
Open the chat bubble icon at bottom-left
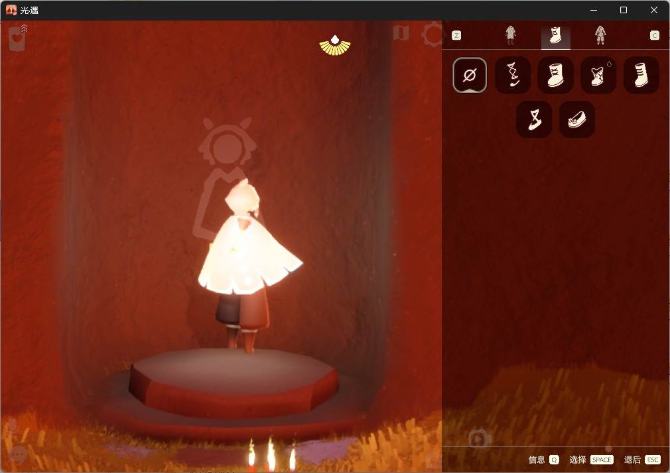click(x=18, y=454)
